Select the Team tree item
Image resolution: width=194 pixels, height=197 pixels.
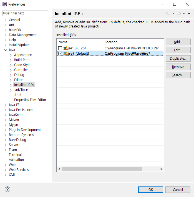tap(13, 150)
